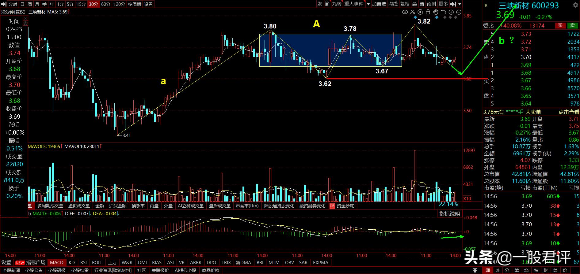Toggle the 简 simplified mode button
580x274 pixels.
tap(327, 4)
